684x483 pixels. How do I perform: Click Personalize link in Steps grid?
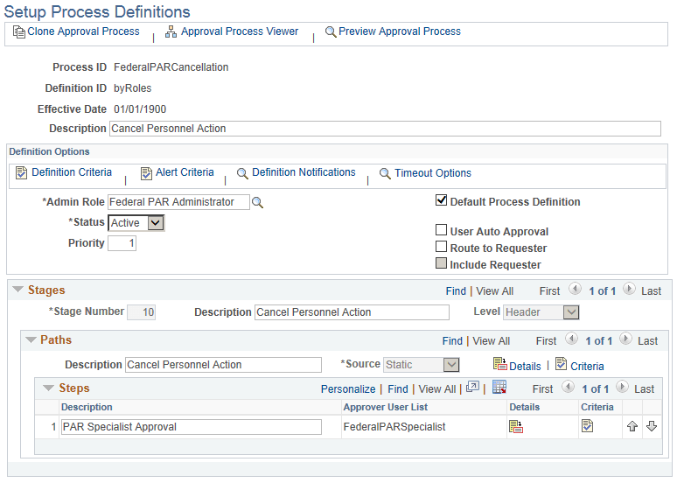coord(348,388)
